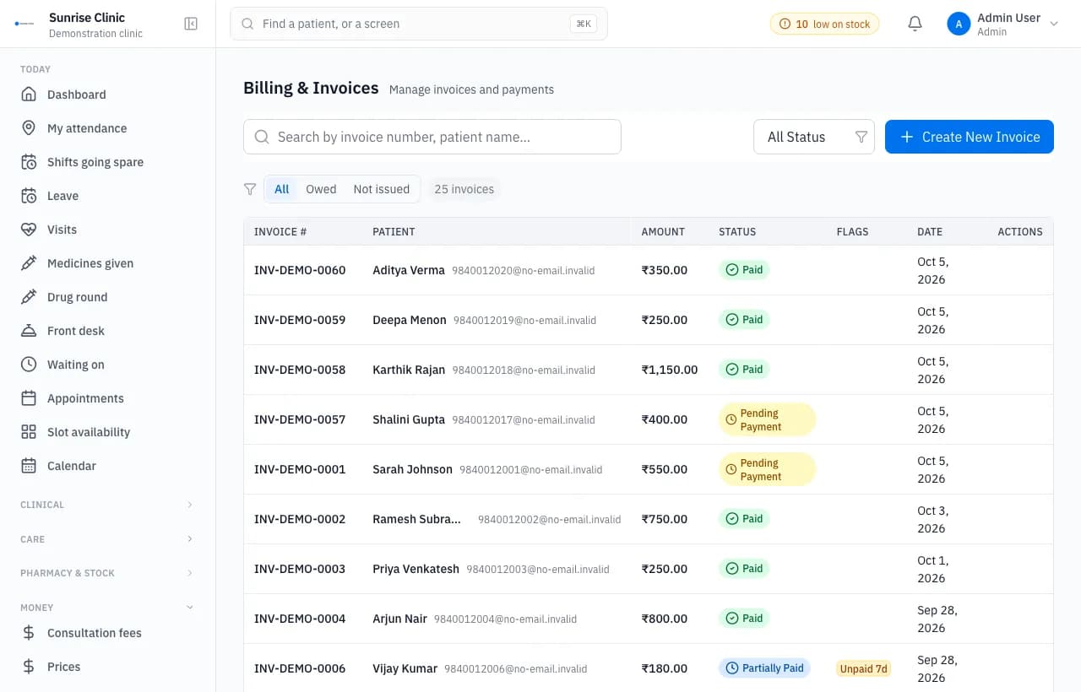Sort by the AMOUNT column header

tap(663, 231)
